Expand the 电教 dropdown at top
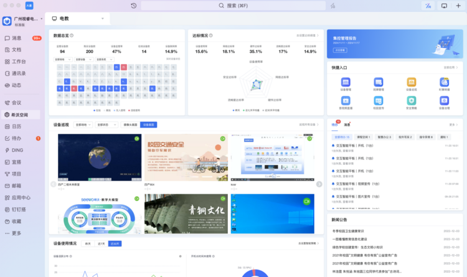This screenshot has height=277, width=467. [103, 19]
